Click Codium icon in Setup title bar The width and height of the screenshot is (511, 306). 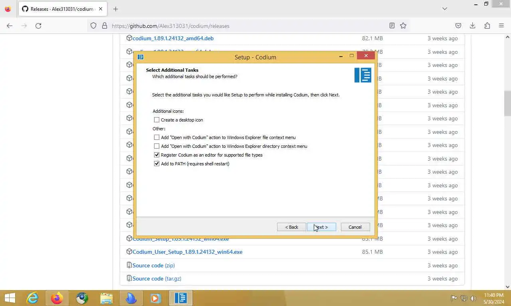point(141,57)
